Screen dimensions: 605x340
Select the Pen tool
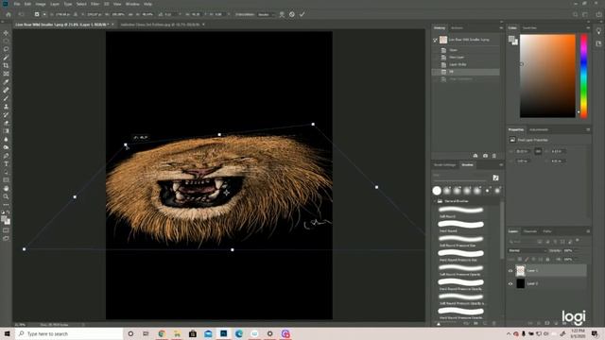click(6, 156)
